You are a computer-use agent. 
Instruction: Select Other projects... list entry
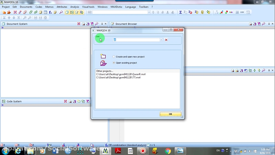pos(105,71)
